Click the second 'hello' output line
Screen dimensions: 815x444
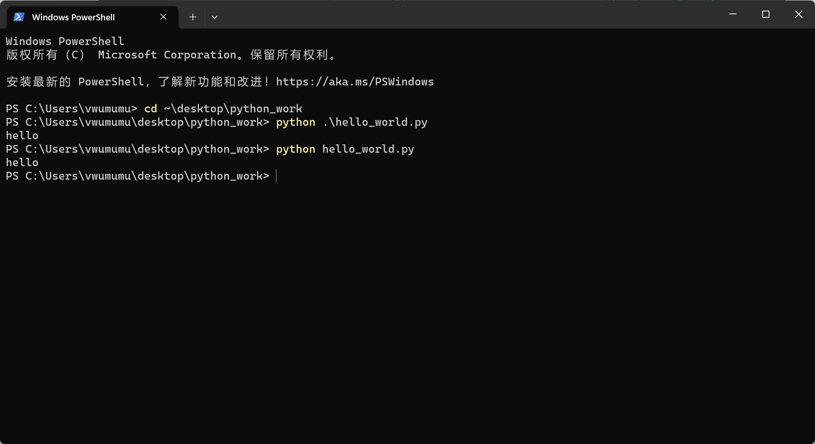point(22,162)
